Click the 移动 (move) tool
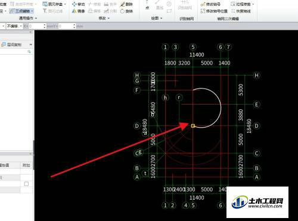Screen dimensions: 298x221 78,4
